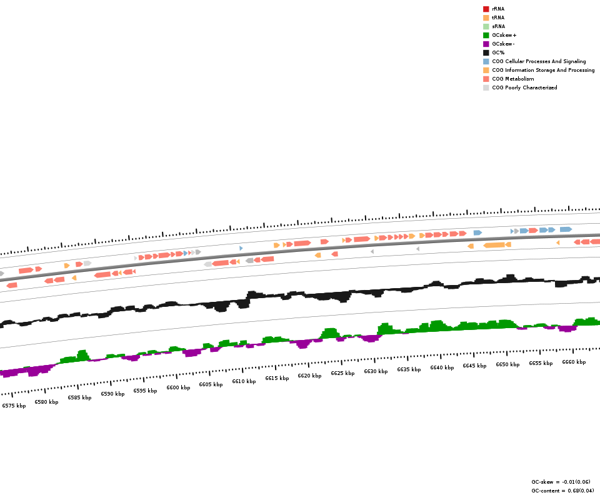Select the light green sRNA legend swatch
The height and width of the screenshot is (500, 600).
tap(486, 26)
